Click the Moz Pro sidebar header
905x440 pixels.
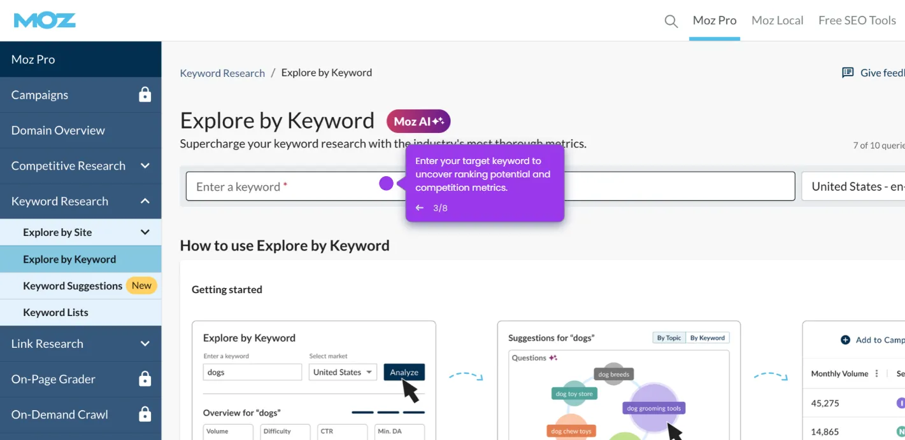click(80, 59)
